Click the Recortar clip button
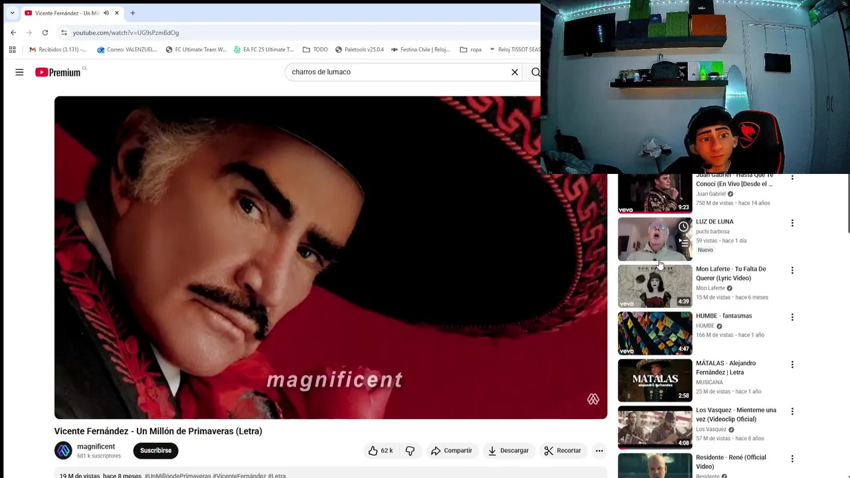This screenshot has height=478, width=850. (562, 451)
